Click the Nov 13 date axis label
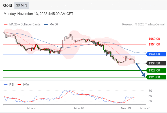The image size is (167, 113). coord(126,108)
